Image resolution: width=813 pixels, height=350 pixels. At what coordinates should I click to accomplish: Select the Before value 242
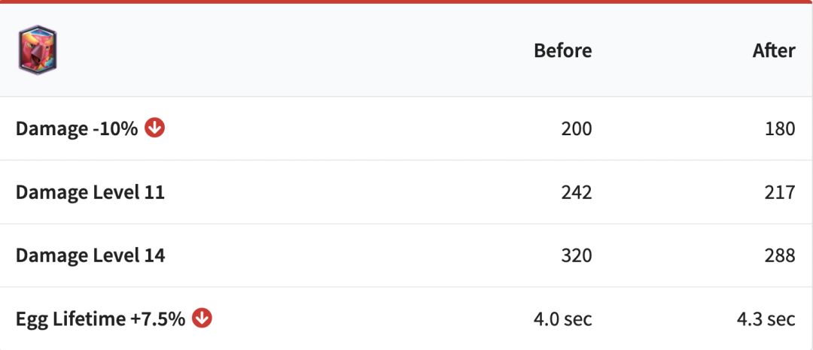(576, 192)
